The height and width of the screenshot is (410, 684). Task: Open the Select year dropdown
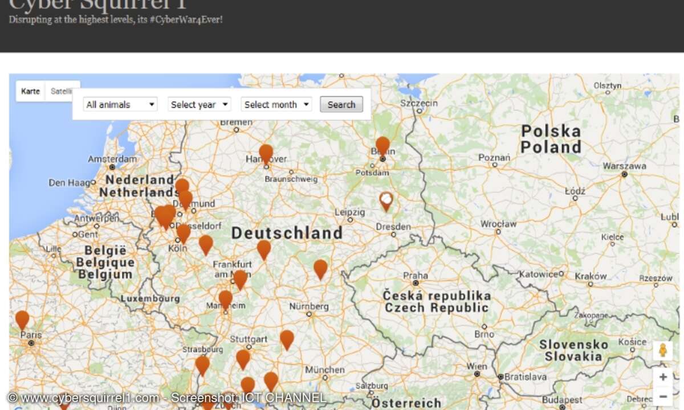click(x=199, y=105)
